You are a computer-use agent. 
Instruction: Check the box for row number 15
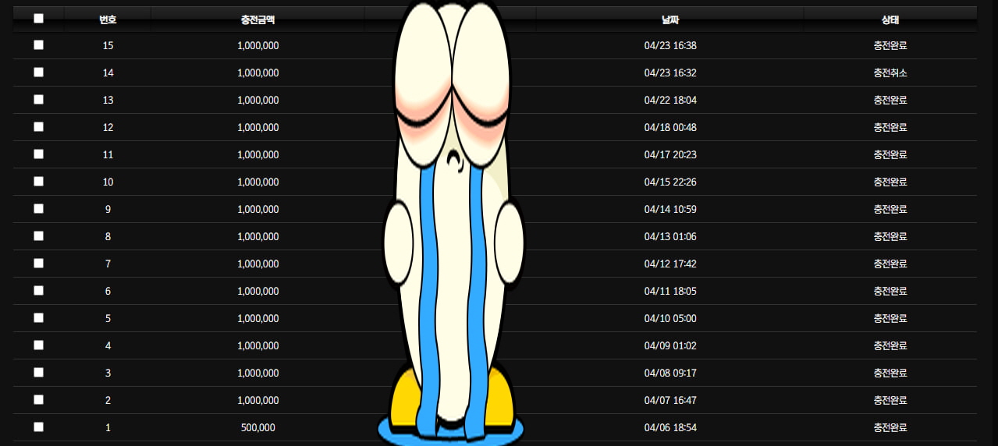point(39,45)
